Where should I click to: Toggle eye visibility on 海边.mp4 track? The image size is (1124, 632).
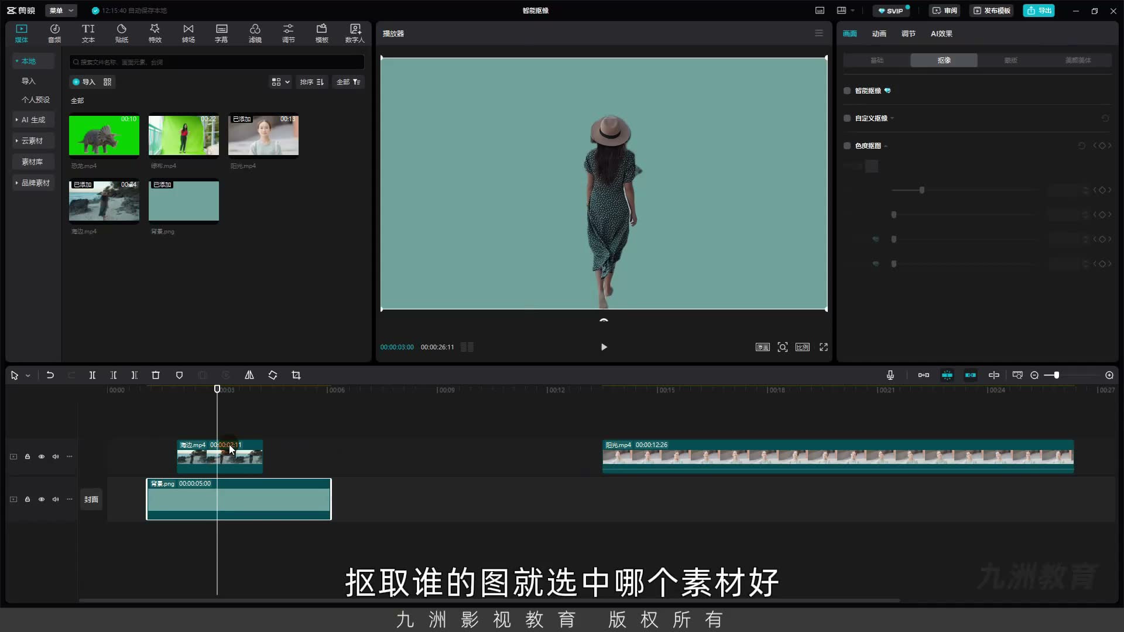(x=42, y=456)
